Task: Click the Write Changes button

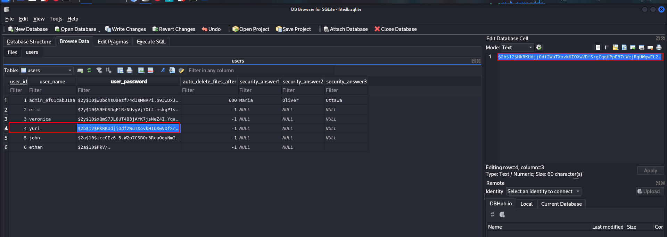Action: click(125, 29)
